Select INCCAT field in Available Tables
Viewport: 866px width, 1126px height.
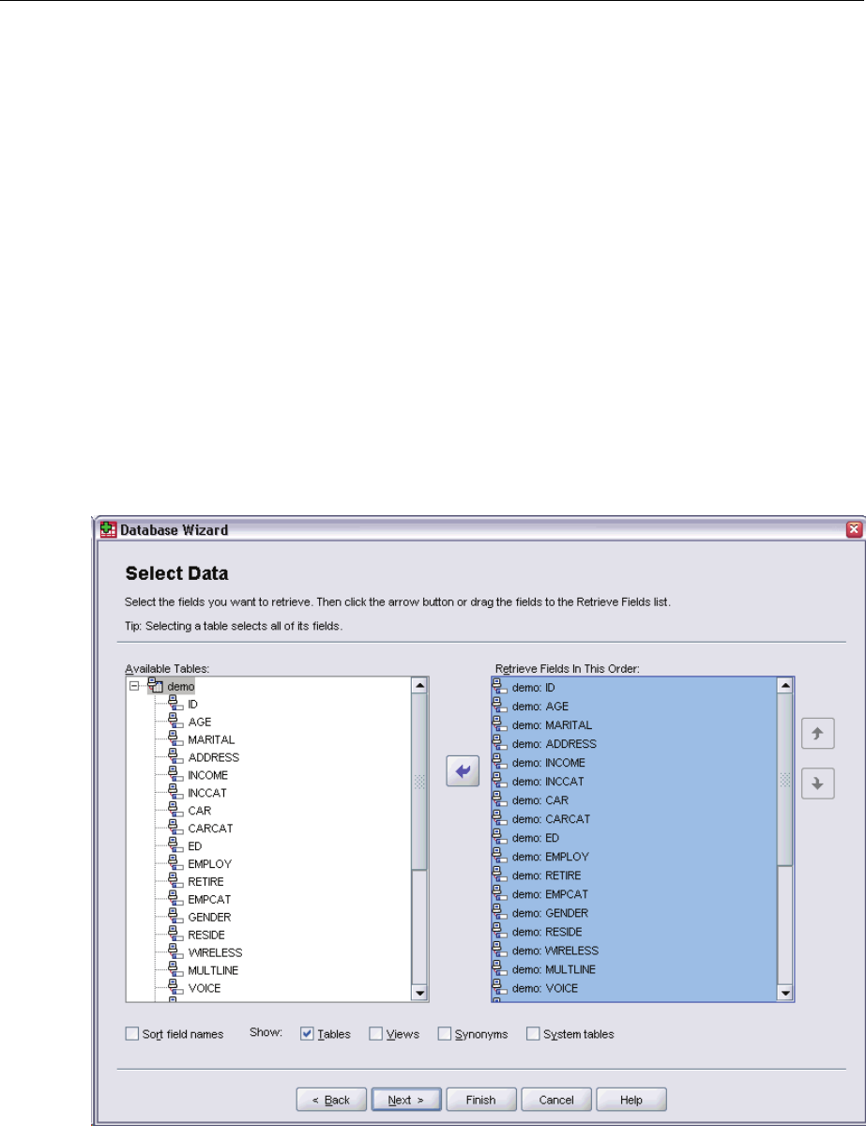point(207,793)
